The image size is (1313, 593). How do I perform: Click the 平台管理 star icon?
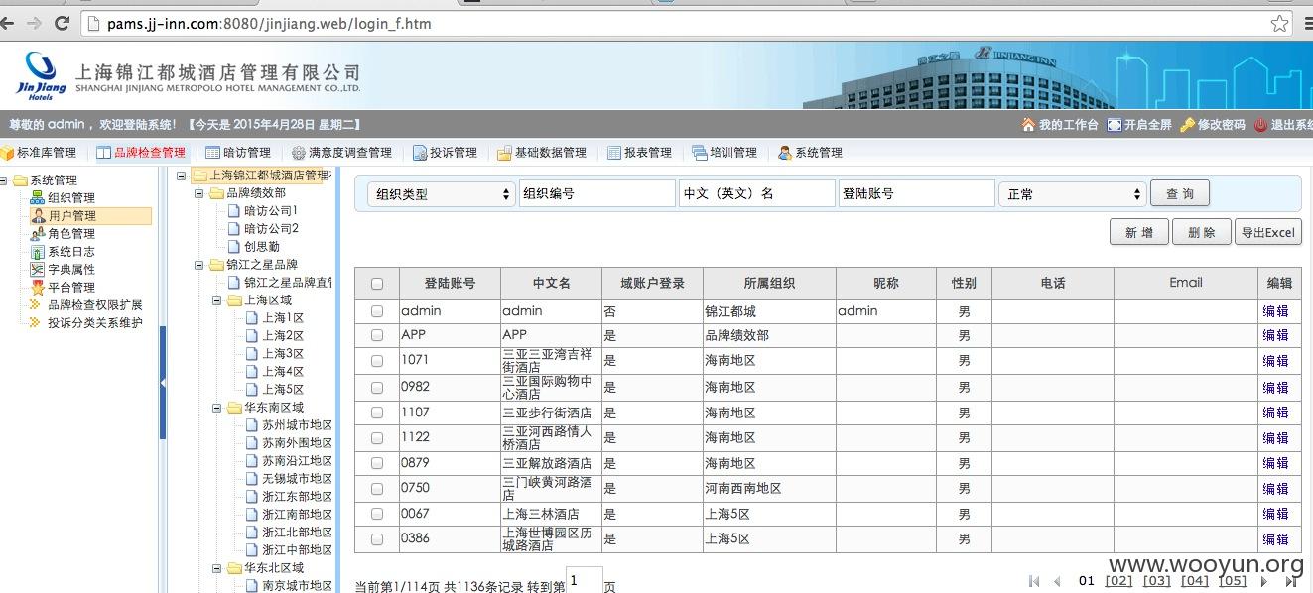click(x=38, y=288)
